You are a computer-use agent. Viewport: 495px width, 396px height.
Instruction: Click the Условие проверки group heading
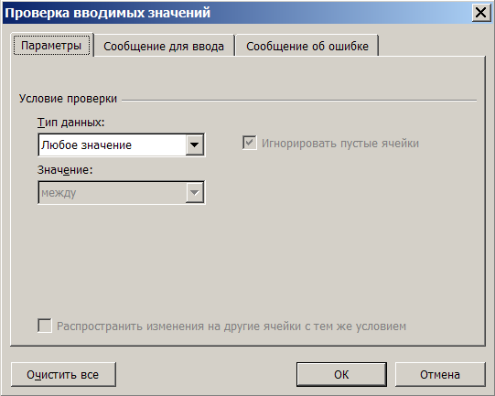pos(68,99)
